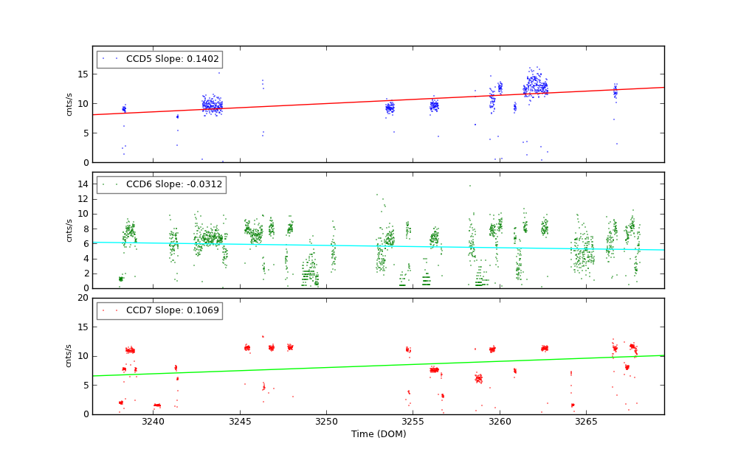Screen dimensions: 738x460
Task: Click the cnts/s label of the top panel
Action: 69,104
